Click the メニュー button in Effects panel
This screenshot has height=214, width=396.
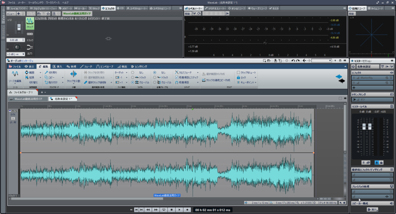[x=11, y=14]
